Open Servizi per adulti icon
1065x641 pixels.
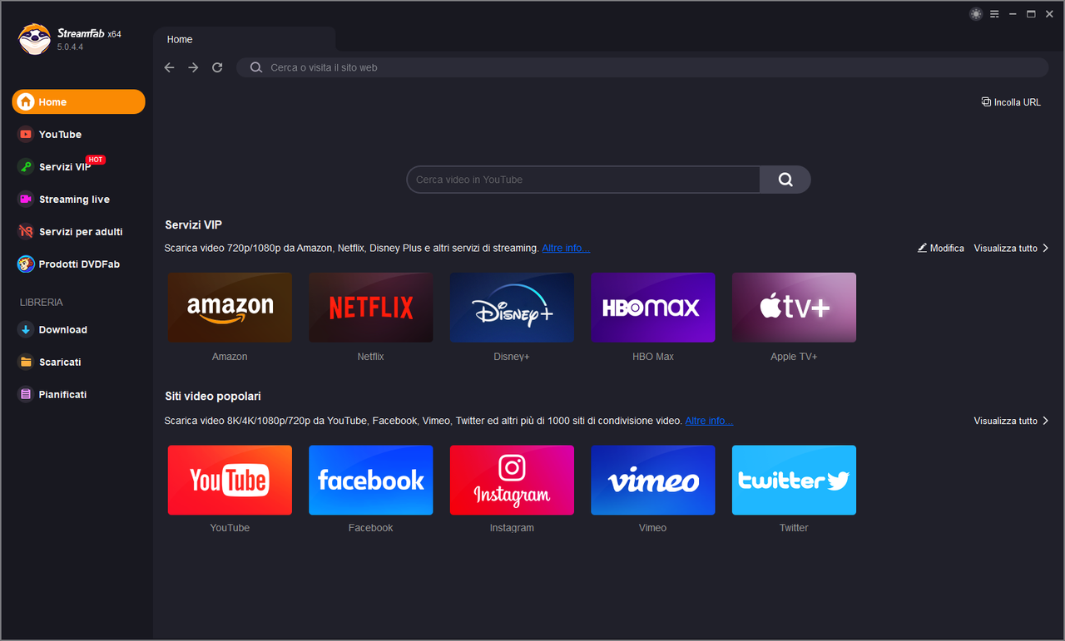[26, 231]
